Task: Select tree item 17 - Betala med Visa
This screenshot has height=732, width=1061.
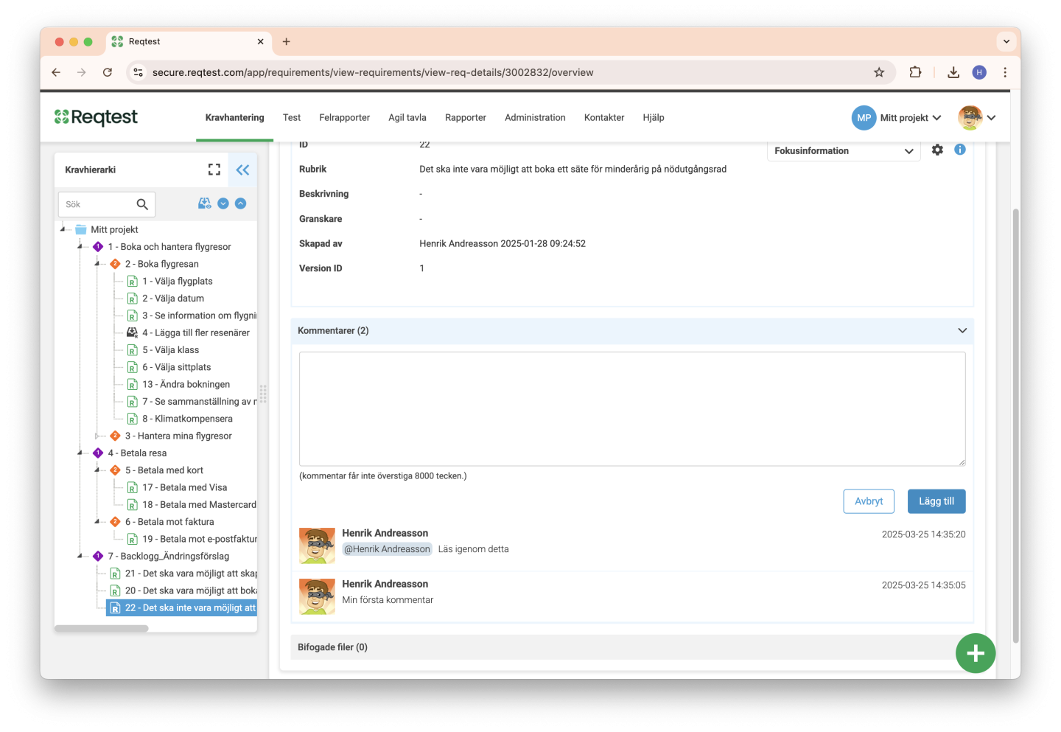Action: 184,487
